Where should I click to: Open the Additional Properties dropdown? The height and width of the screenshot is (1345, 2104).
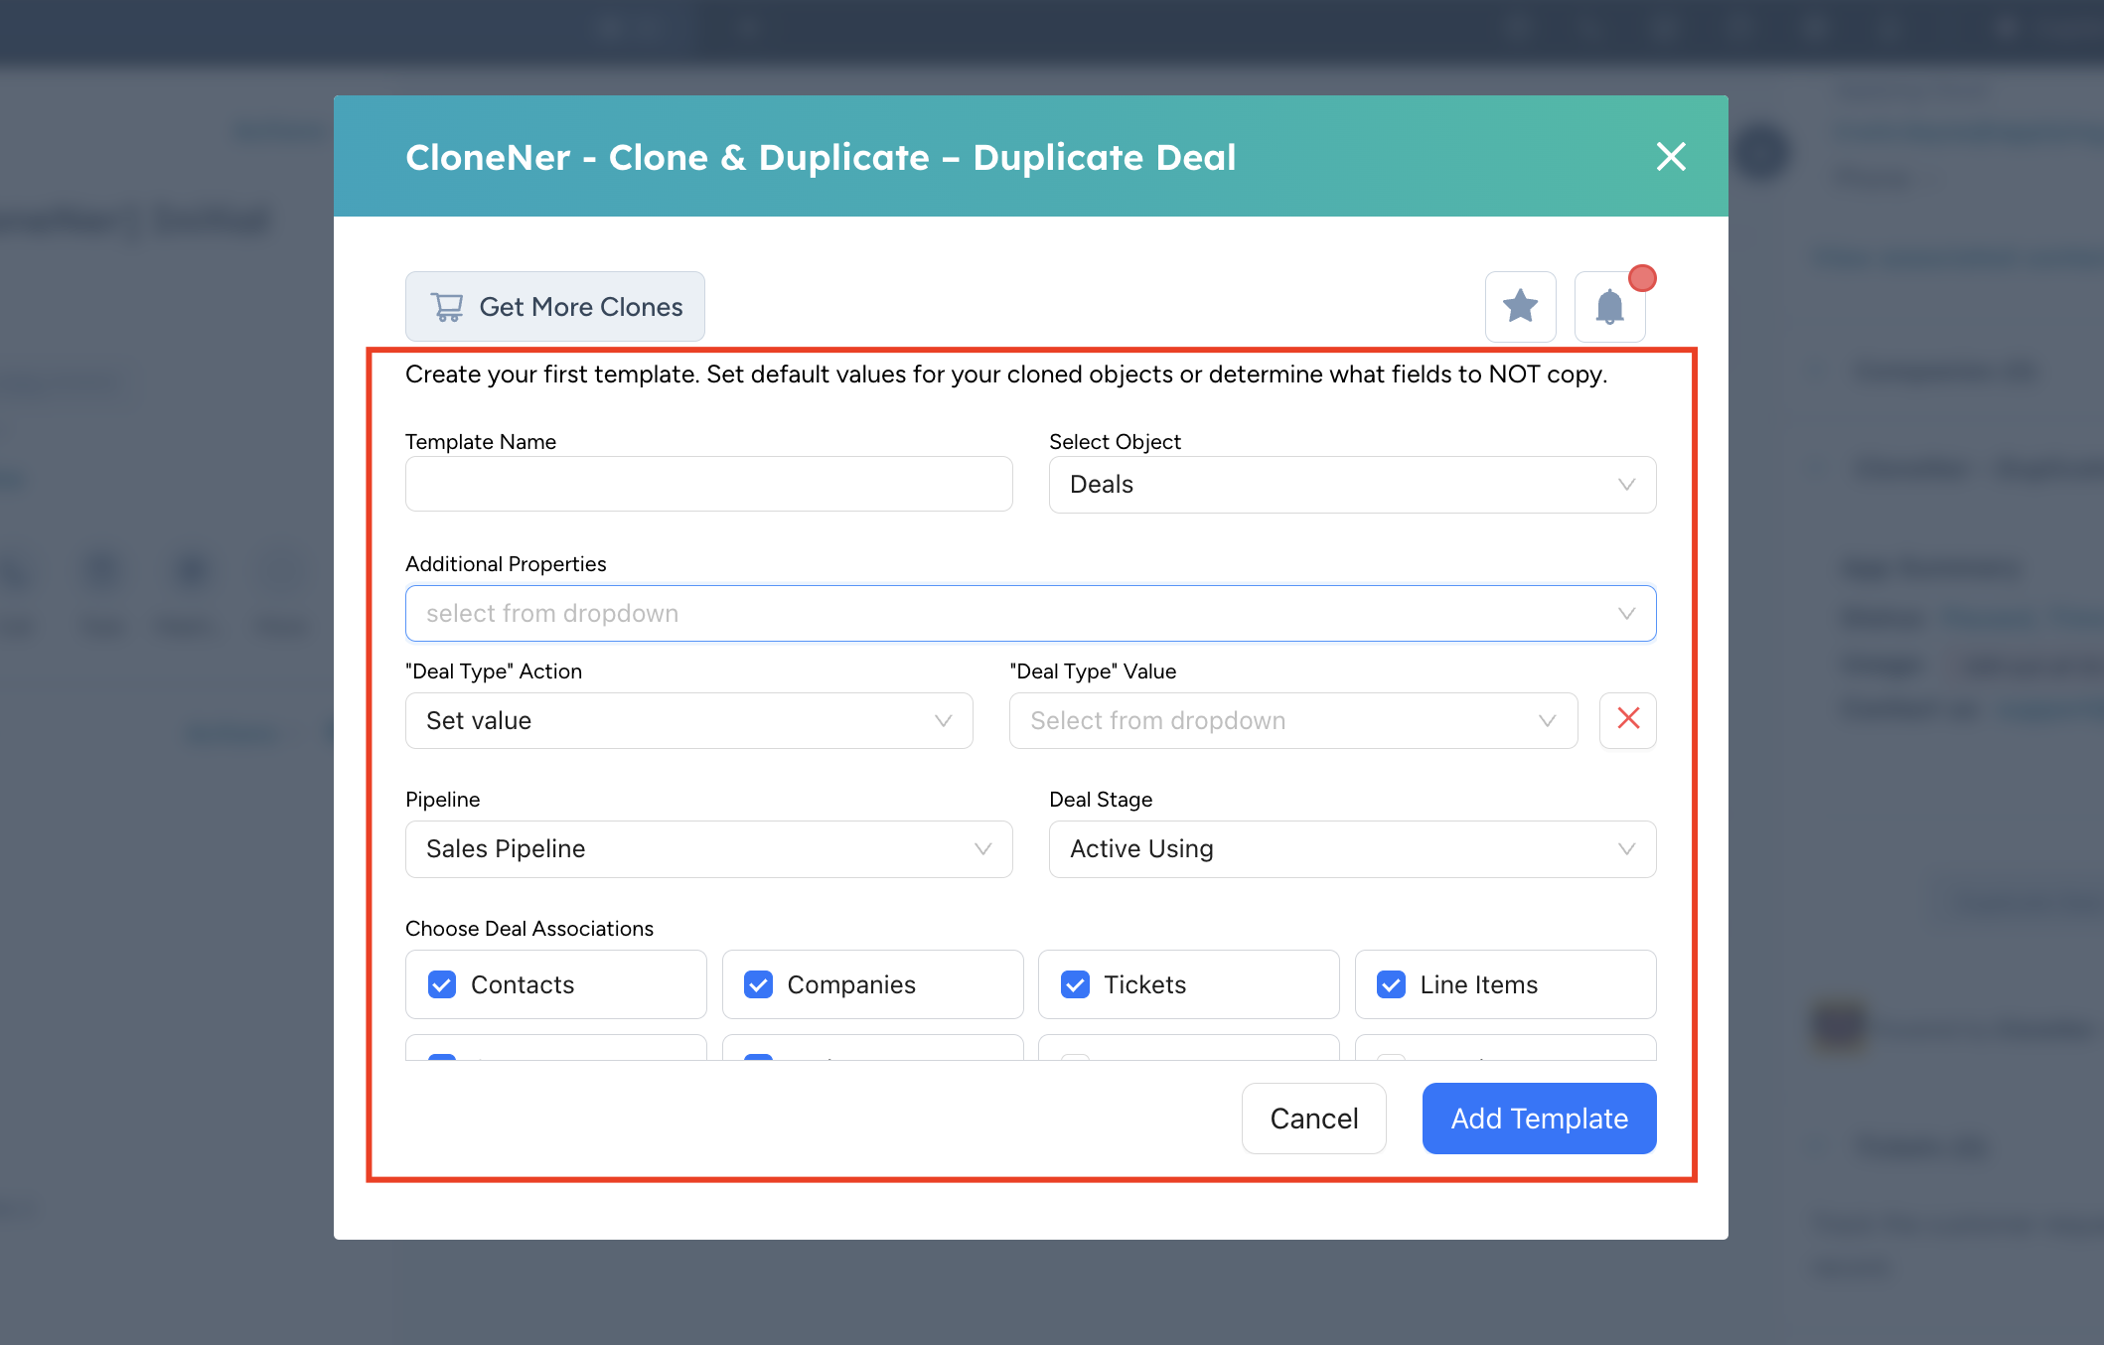1031,614
